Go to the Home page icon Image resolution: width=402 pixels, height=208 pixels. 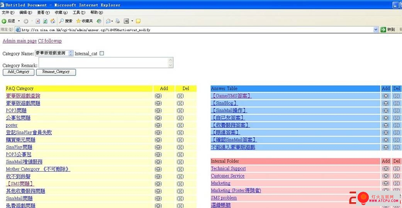click(x=53, y=21)
